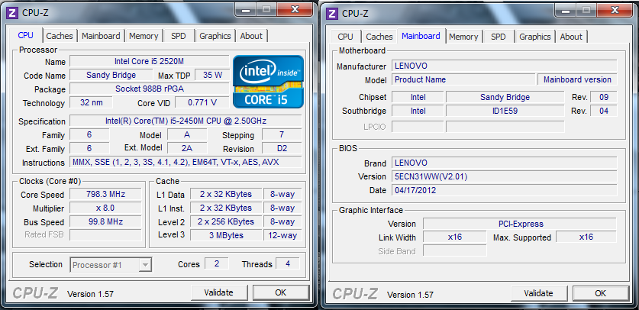Screen dimensions: 639x310
Task: Click the Revision value 'D2'
Action: coord(282,148)
